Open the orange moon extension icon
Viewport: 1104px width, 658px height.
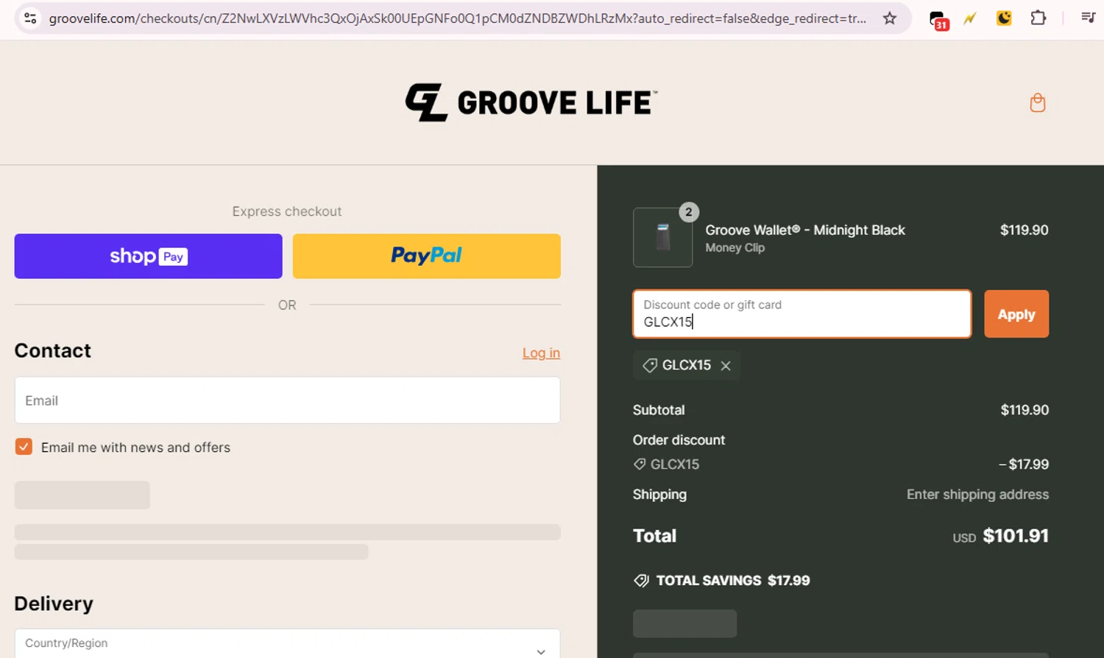click(x=1004, y=18)
